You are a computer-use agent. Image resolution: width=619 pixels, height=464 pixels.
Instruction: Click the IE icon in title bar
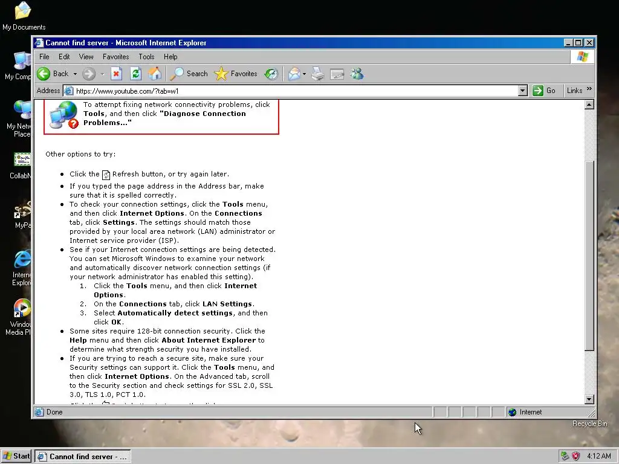pyautogui.click(x=39, y=43)
